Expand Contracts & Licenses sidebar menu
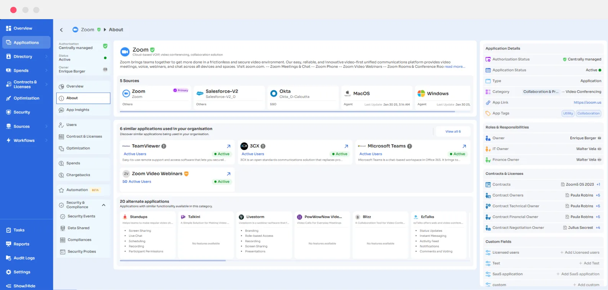Screen dimensions: 608x290 coord(47,84)
